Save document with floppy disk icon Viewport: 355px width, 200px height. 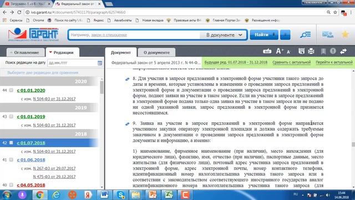pos(301,51)
